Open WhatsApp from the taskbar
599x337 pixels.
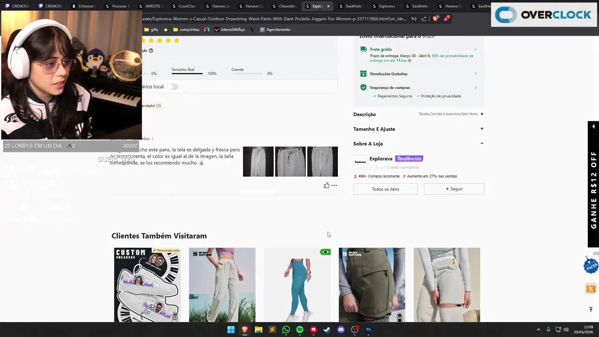coord(286,330)
